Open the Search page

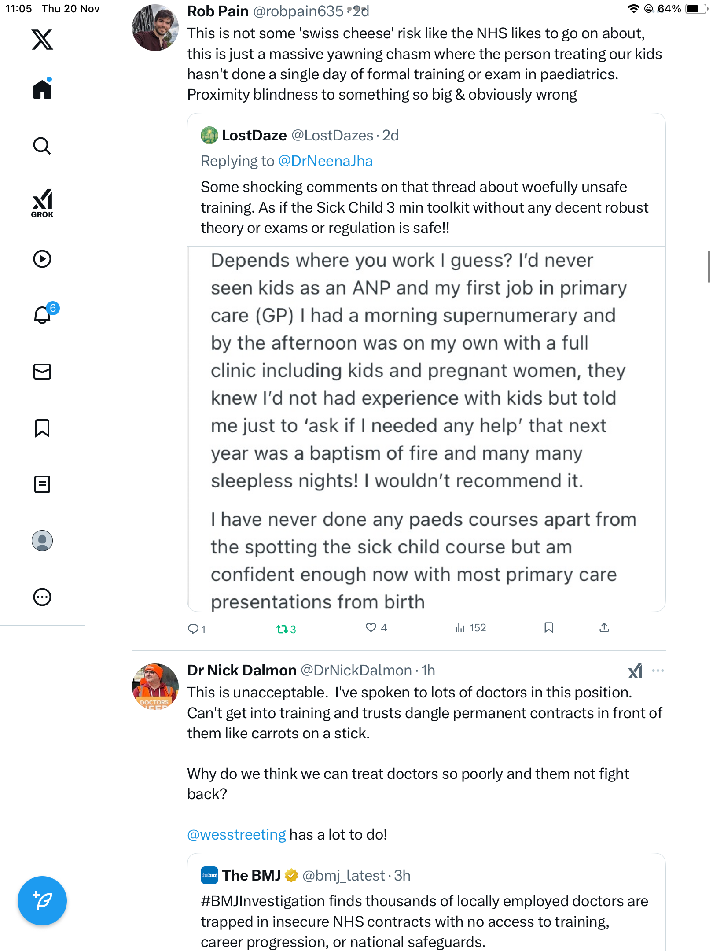42,146
